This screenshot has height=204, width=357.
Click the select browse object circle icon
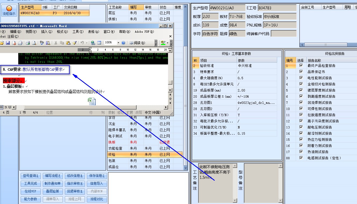(170, 99)
